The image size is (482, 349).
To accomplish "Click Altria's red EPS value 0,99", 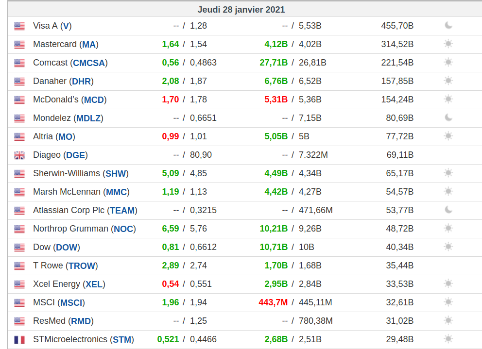I will click(170, 136).
